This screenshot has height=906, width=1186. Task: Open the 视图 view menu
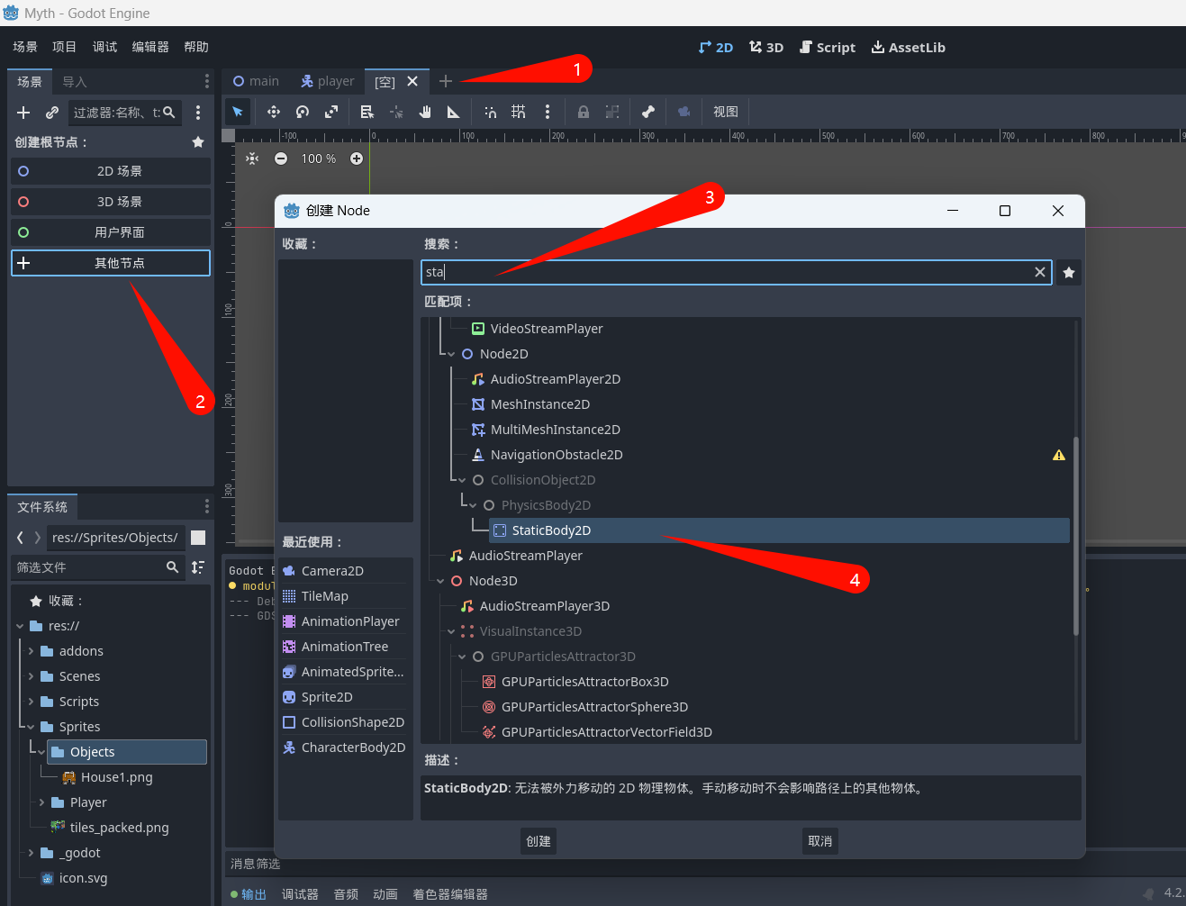point(726,112)
